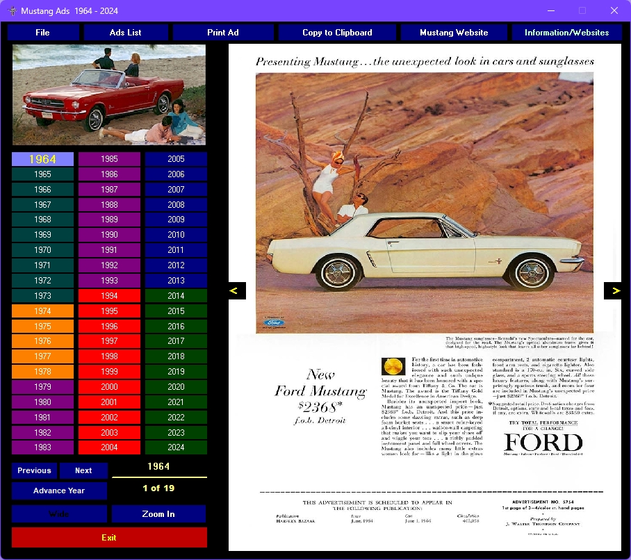
Task: Select year 1998
Action: point(110,356)
